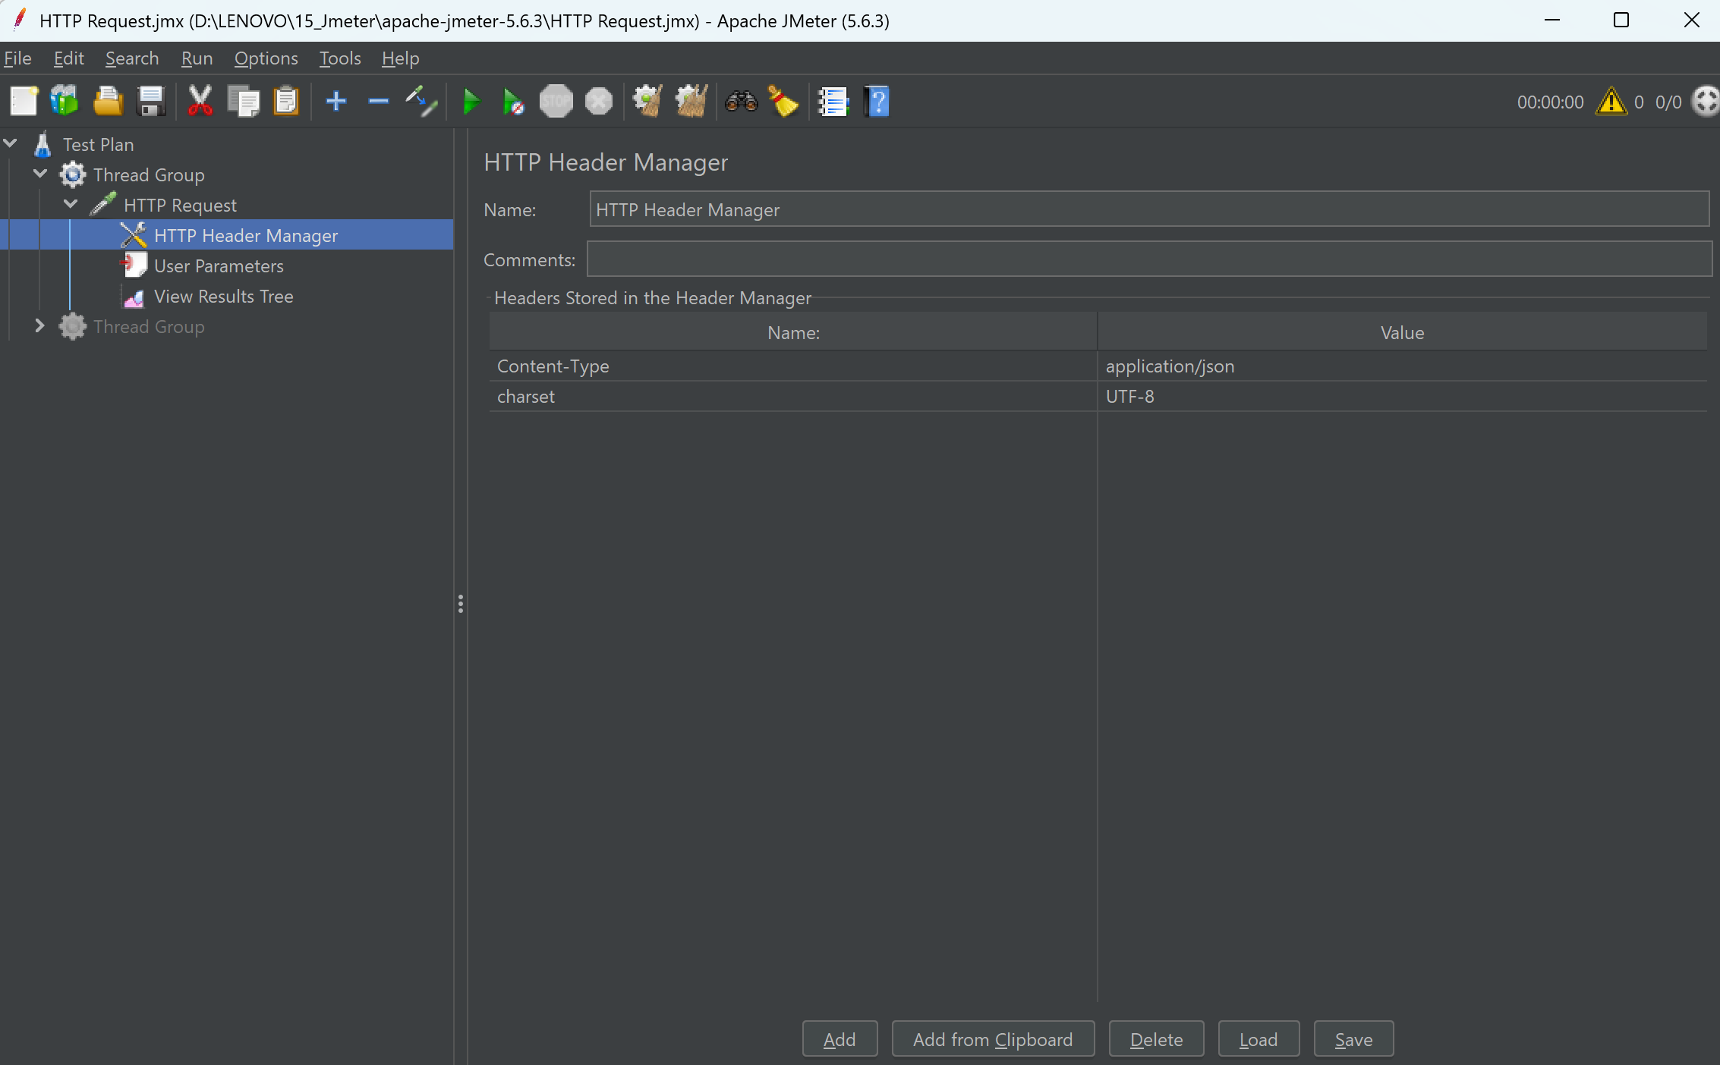Click Start no pauses icon
The height and width of the screenshot is (1065, 1720).
tap(513, 101)
